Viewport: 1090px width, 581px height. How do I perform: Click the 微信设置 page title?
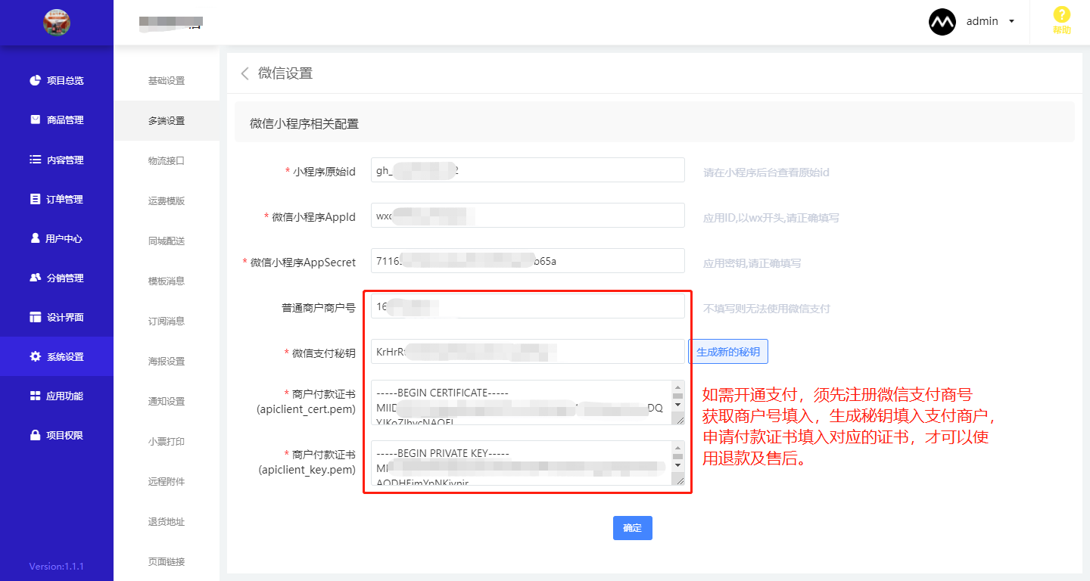click(x=285, y=73)
